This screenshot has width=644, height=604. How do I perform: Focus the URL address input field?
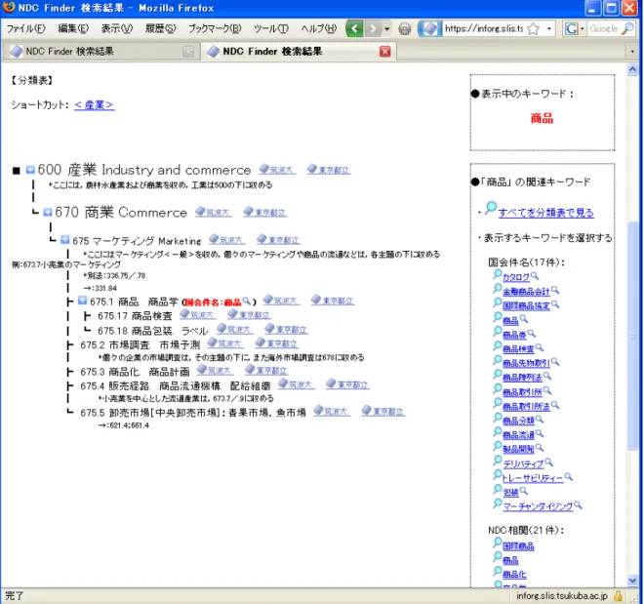click(x=484, y=28)
